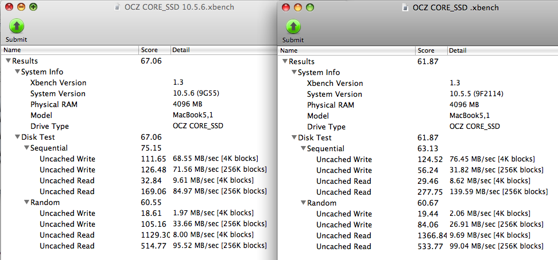Click left window's Uncached Read 32.84 row
Image resolution: width=558 pixels, height=260 pixels.
[x=139, y=180]
